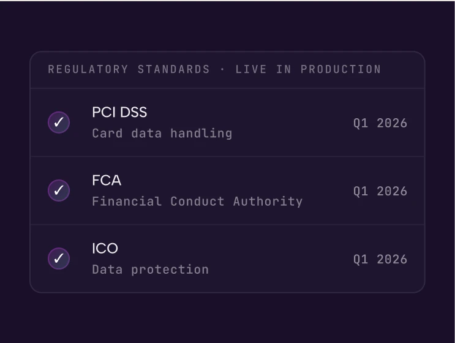
Task: Click Q1 2026 date in PCI DSS row
Action: (380, 123)
